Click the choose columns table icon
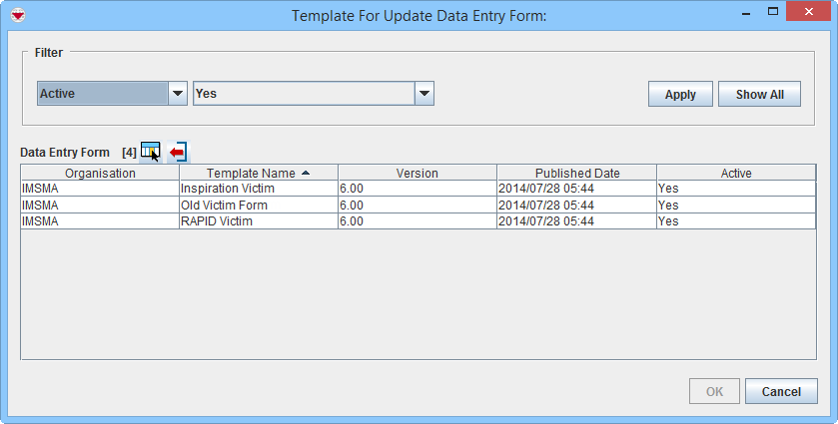 pyautogui.click(x=150, y=151)
